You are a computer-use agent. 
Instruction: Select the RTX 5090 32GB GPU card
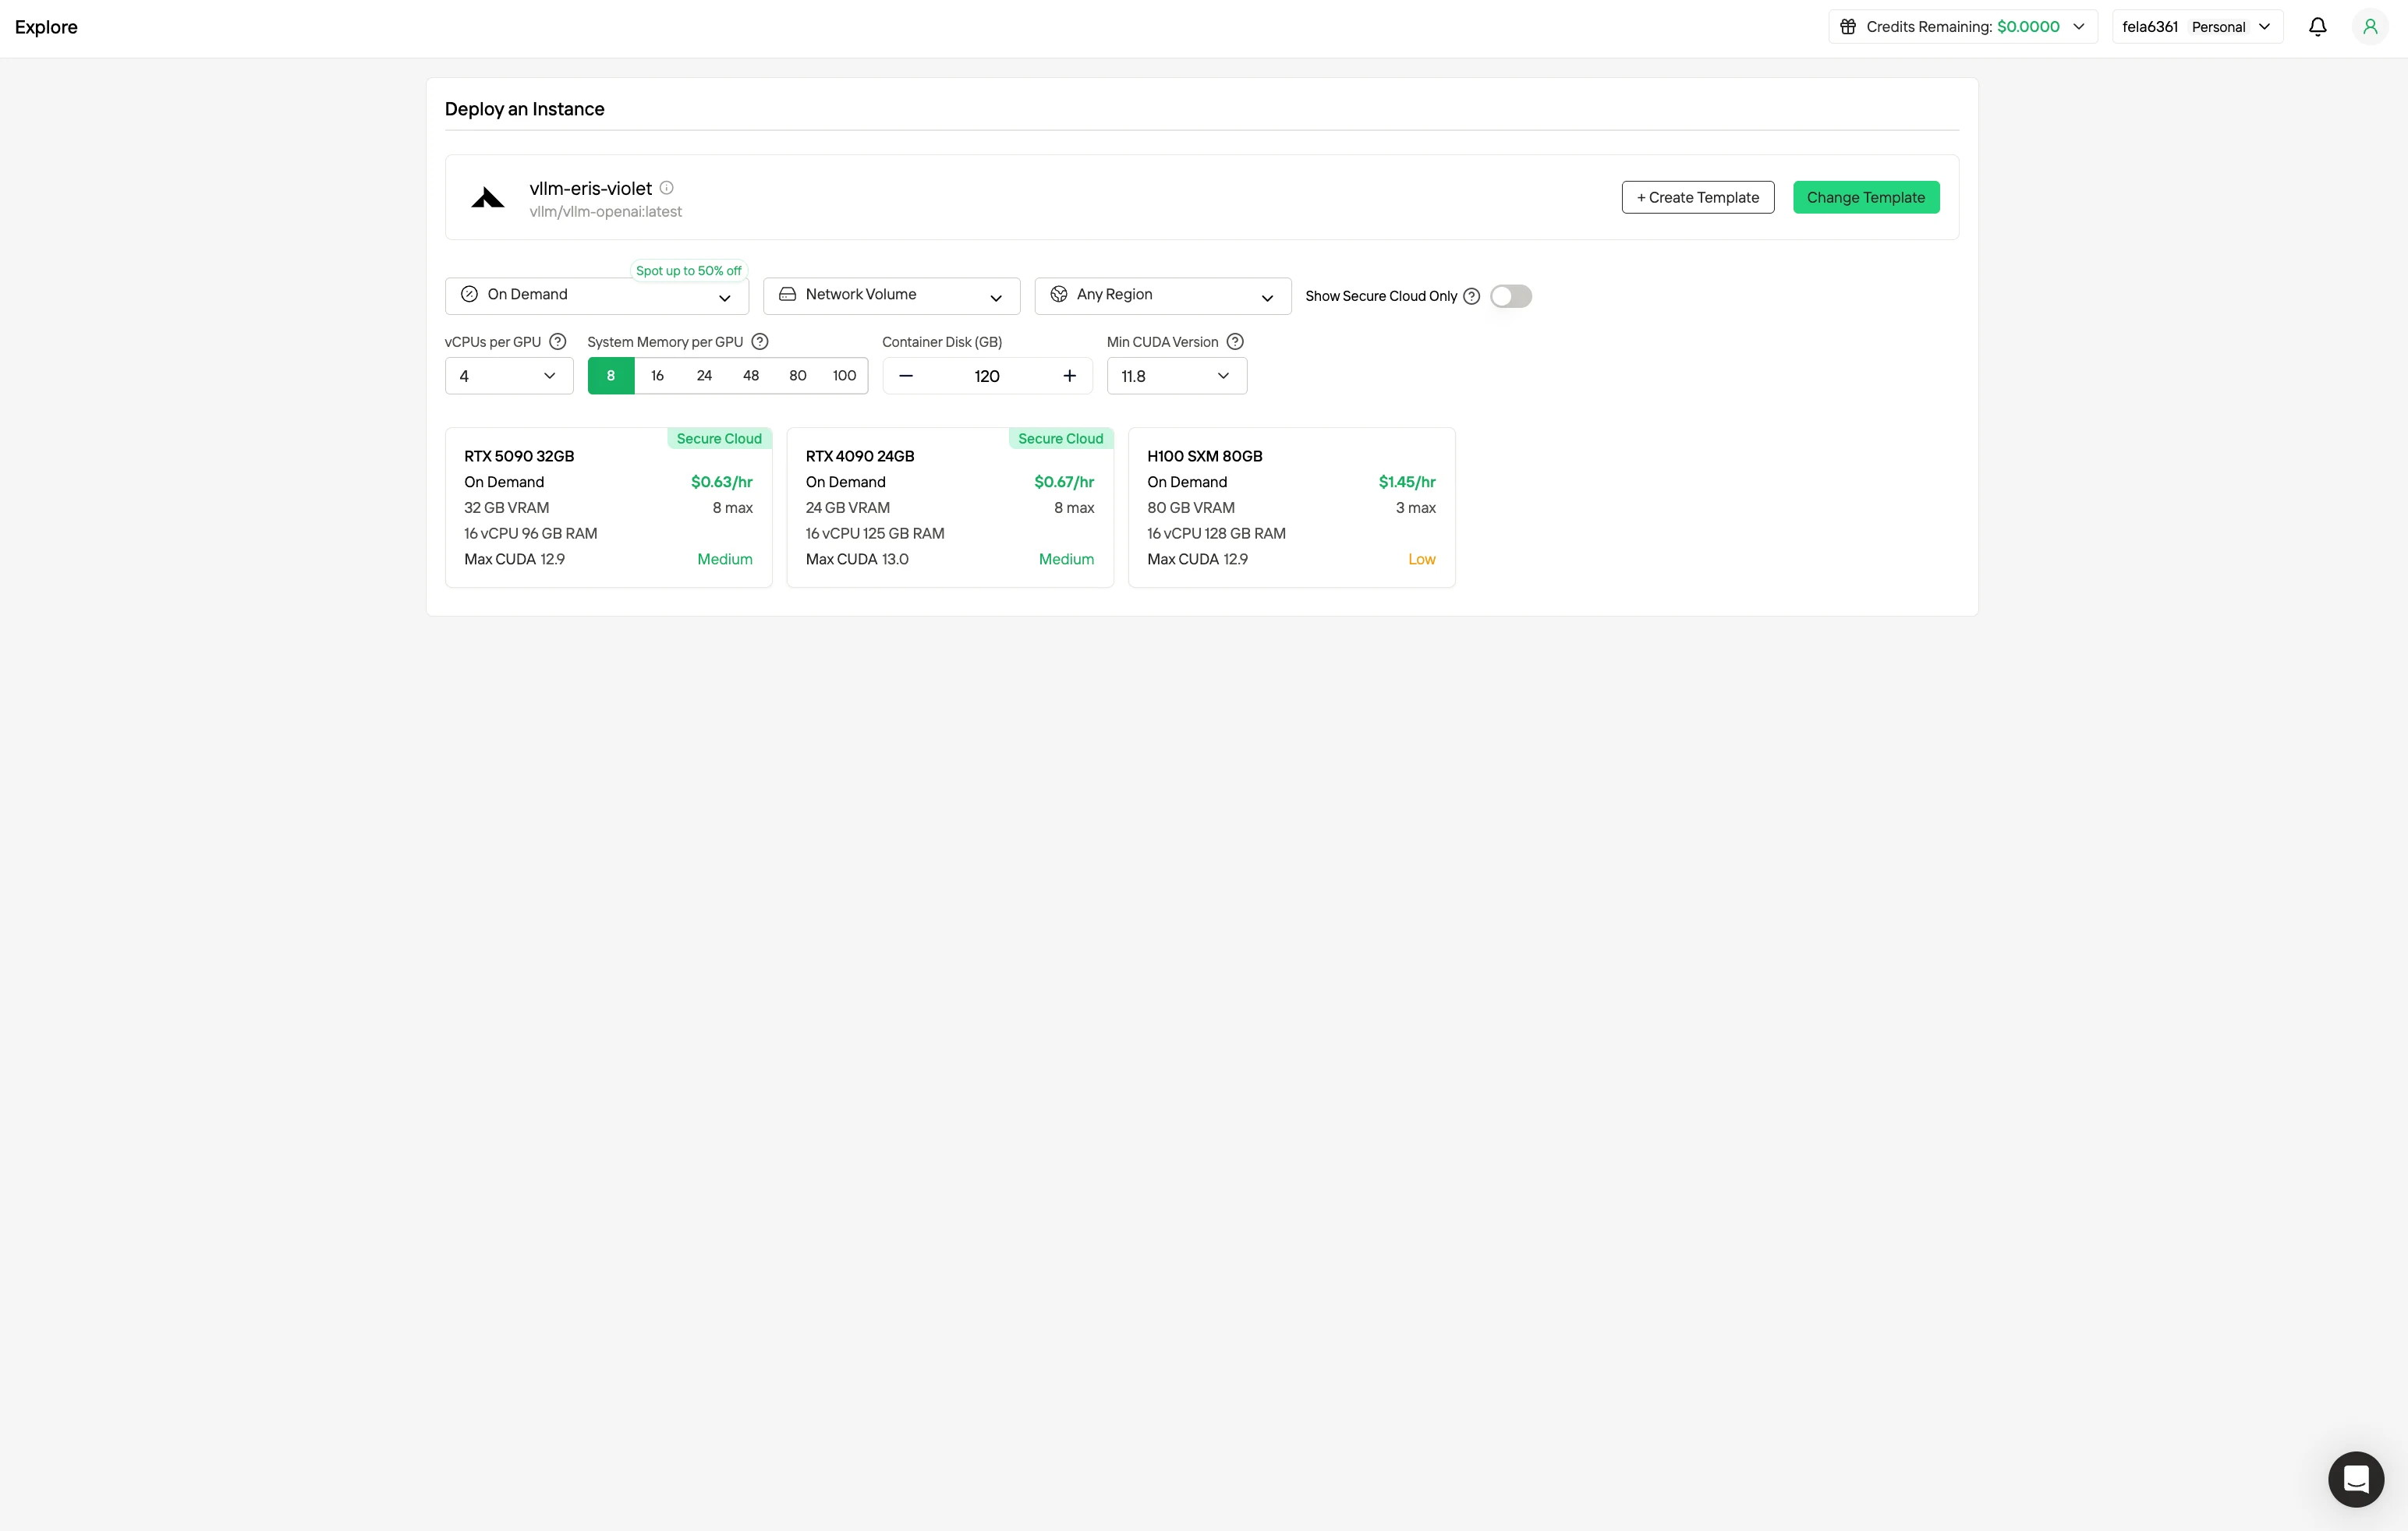click(x=608, y=507)
